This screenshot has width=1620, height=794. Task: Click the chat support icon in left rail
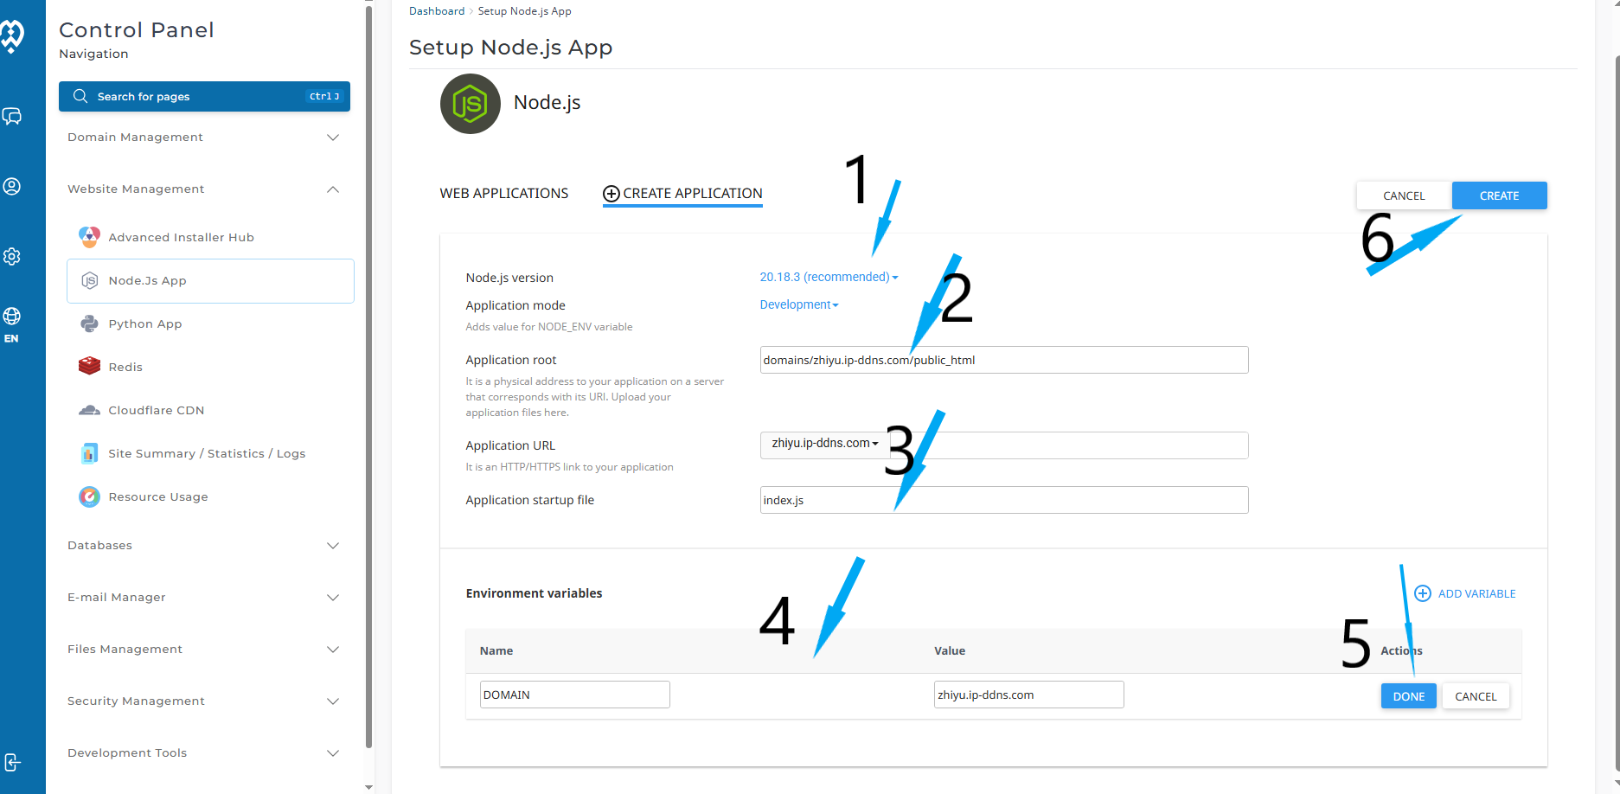[x=12, y=117]
